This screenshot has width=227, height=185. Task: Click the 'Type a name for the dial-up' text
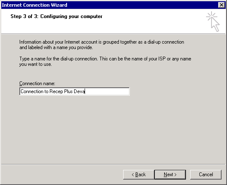pos(59,59)
